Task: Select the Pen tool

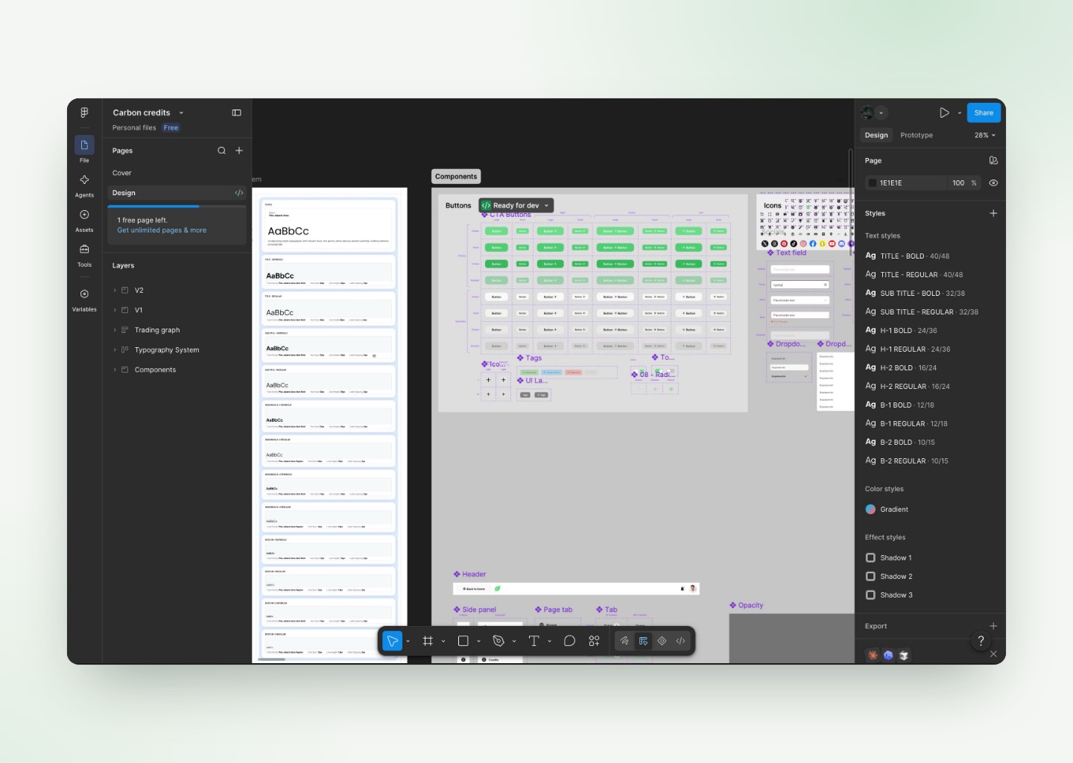Action: point(498,641)
